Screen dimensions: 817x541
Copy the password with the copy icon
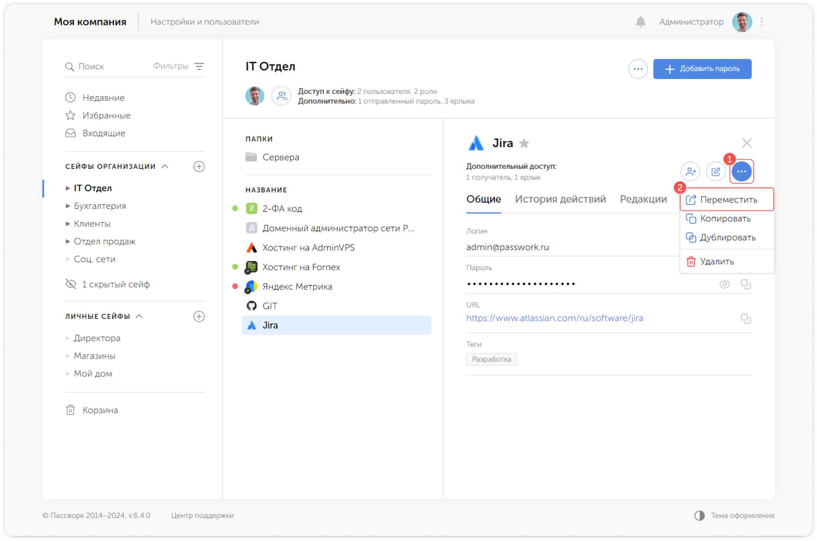click(x=745, y=284)
